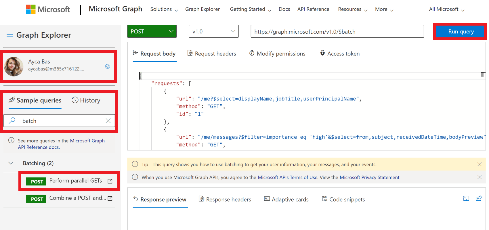The width and height of the screenshot is (489, 230).
Task: Follow the Microsoft Privacy Statement link
Action: pyautogui.click(x=369, y=177)
